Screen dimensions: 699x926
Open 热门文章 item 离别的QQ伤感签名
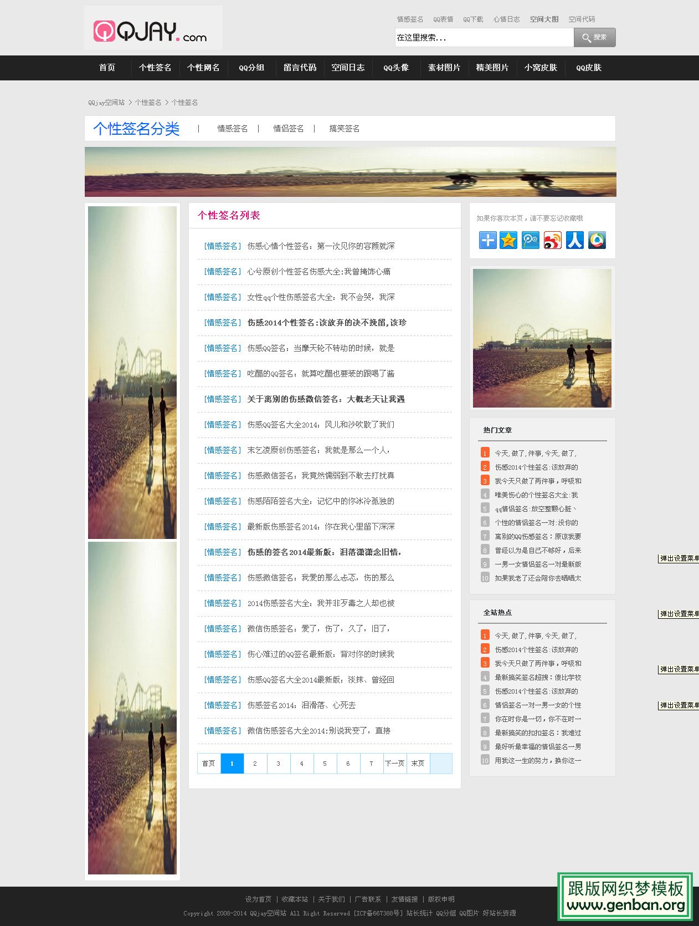coord(538,537)
